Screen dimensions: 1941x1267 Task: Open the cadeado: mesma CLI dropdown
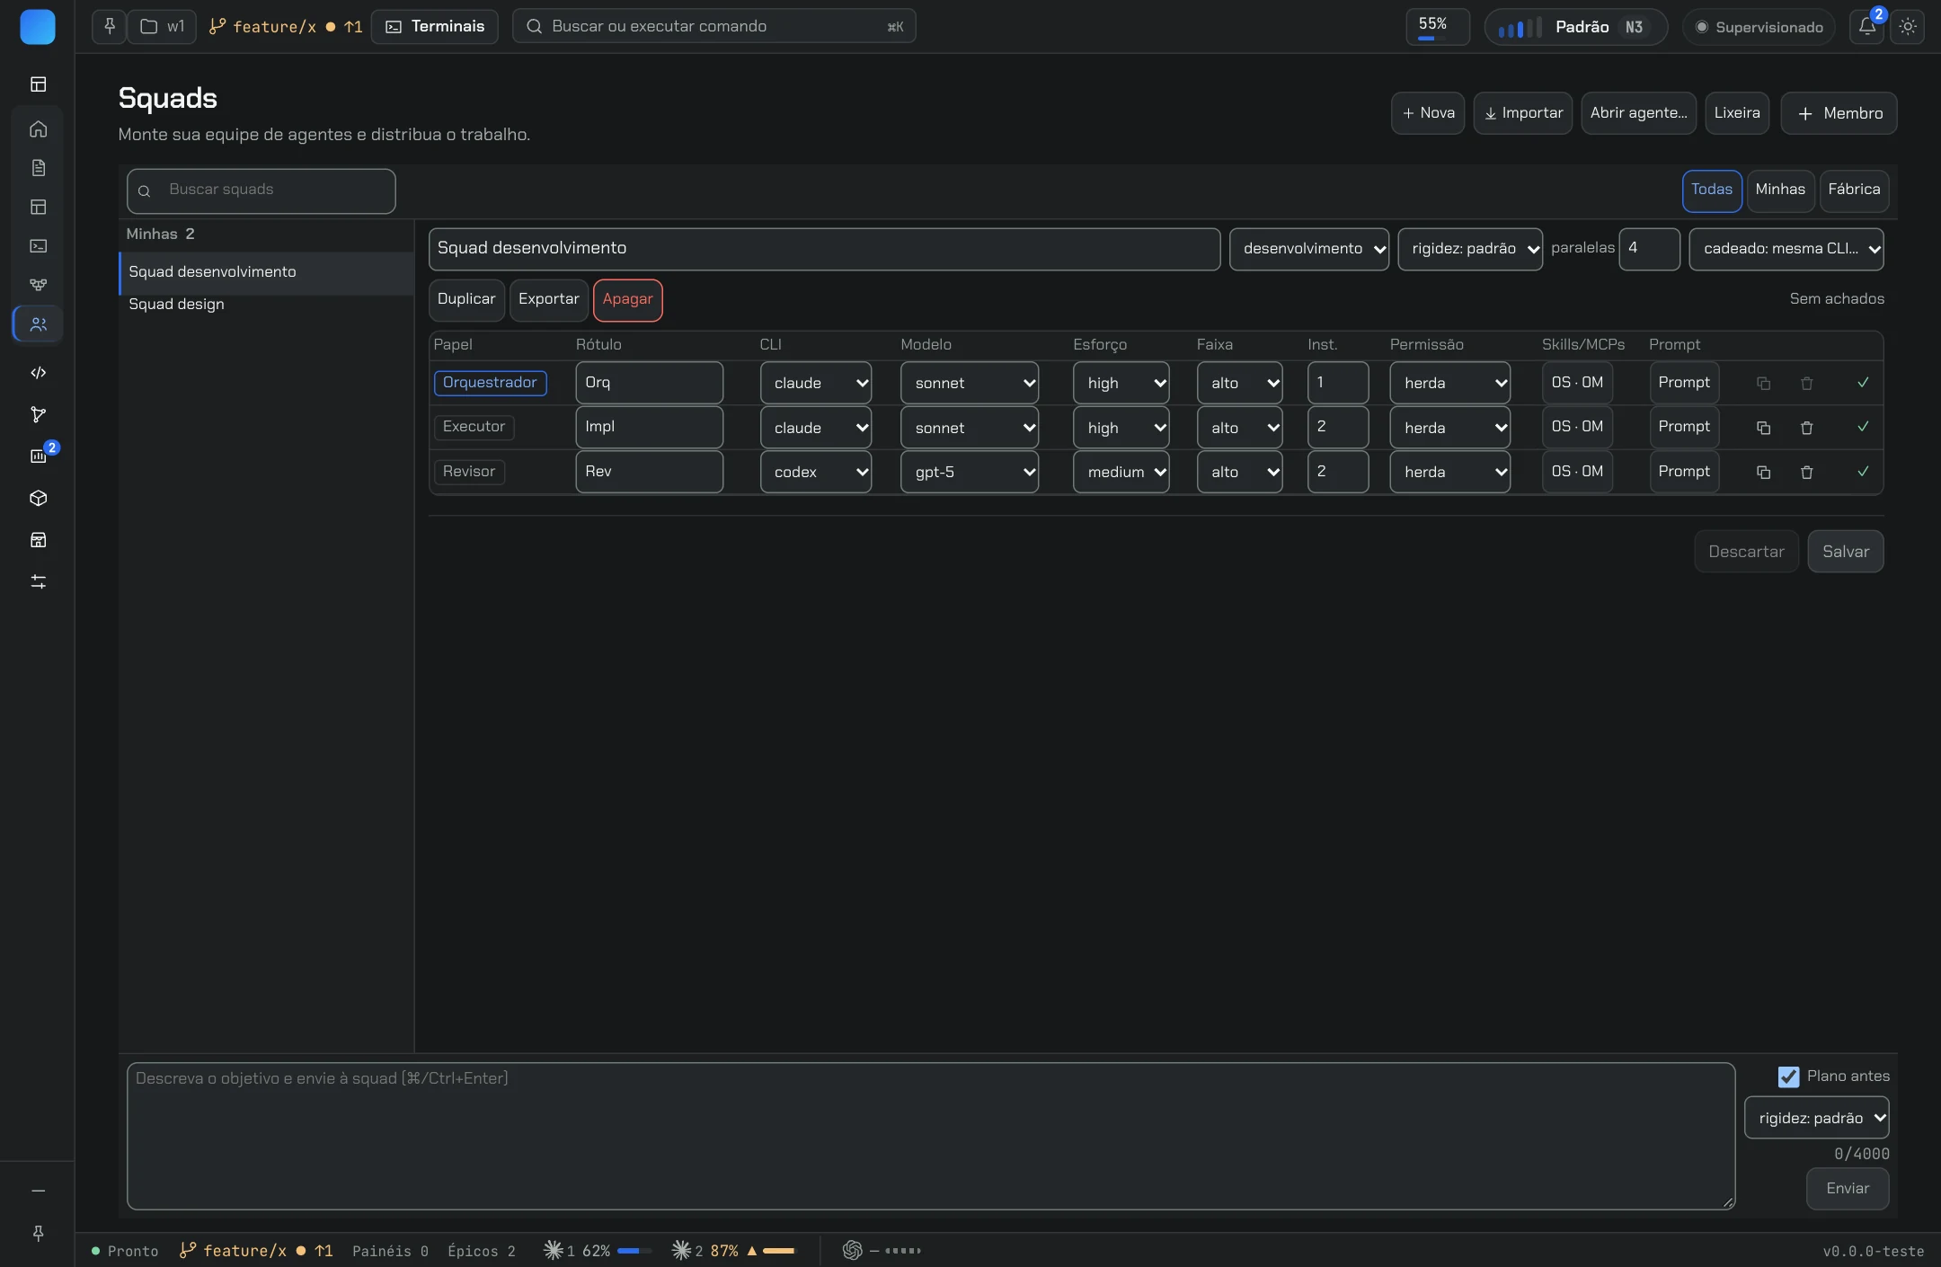point(1786,249)
